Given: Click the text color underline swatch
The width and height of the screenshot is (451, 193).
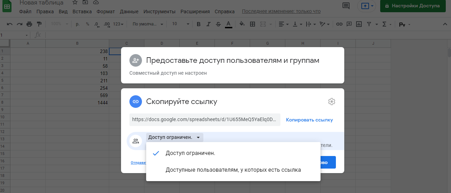Looking at the screenshot, I should click(228, 24).
